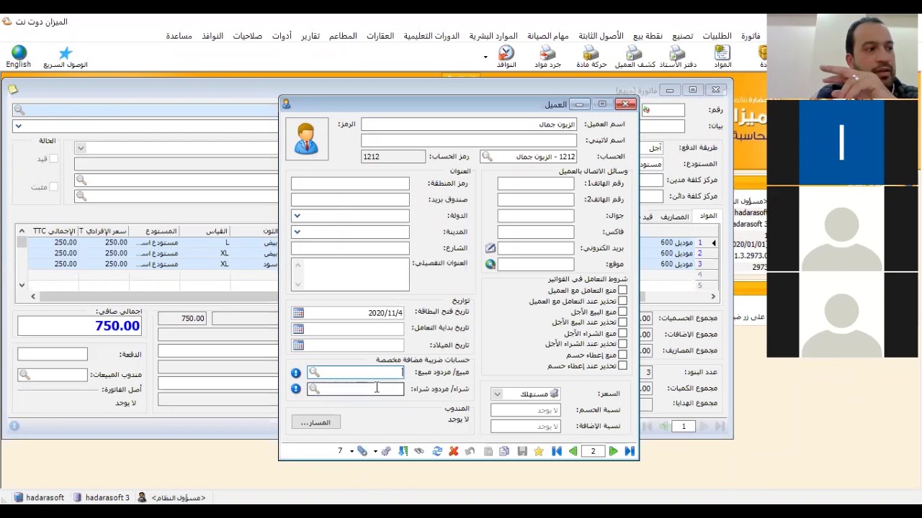
Task: Click info icon beside شراء/ مردود شراء
Action: click(295, 388)
